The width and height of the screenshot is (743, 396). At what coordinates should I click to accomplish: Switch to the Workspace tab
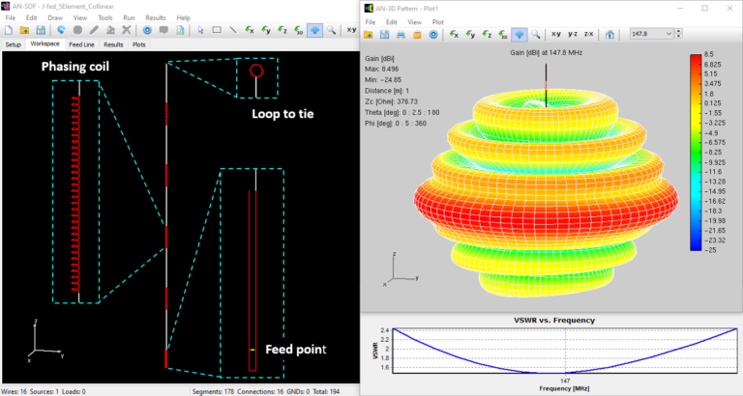pos(45,44)
